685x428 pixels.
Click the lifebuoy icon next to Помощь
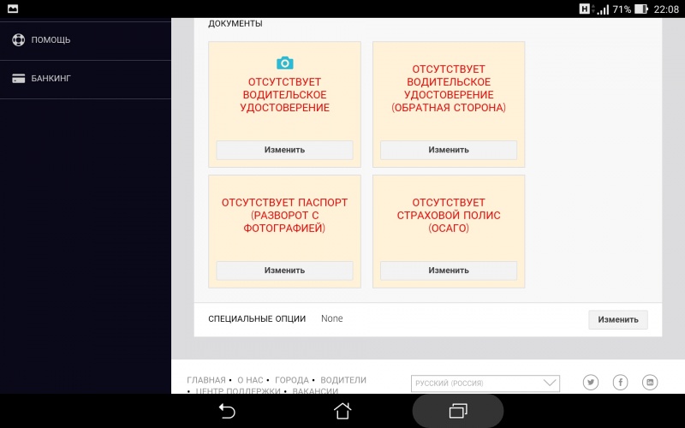coord(18,39)
